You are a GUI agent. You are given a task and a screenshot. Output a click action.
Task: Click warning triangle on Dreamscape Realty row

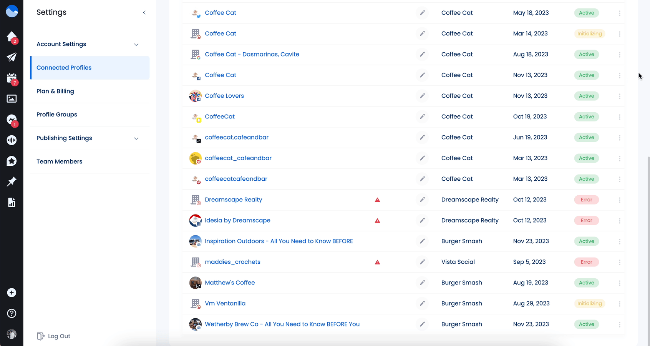click(x=378, y=200)
